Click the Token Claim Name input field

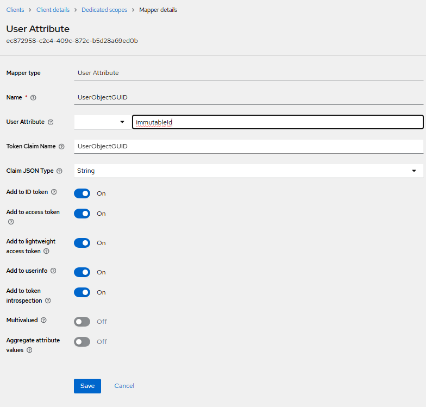tap(248, 147)
